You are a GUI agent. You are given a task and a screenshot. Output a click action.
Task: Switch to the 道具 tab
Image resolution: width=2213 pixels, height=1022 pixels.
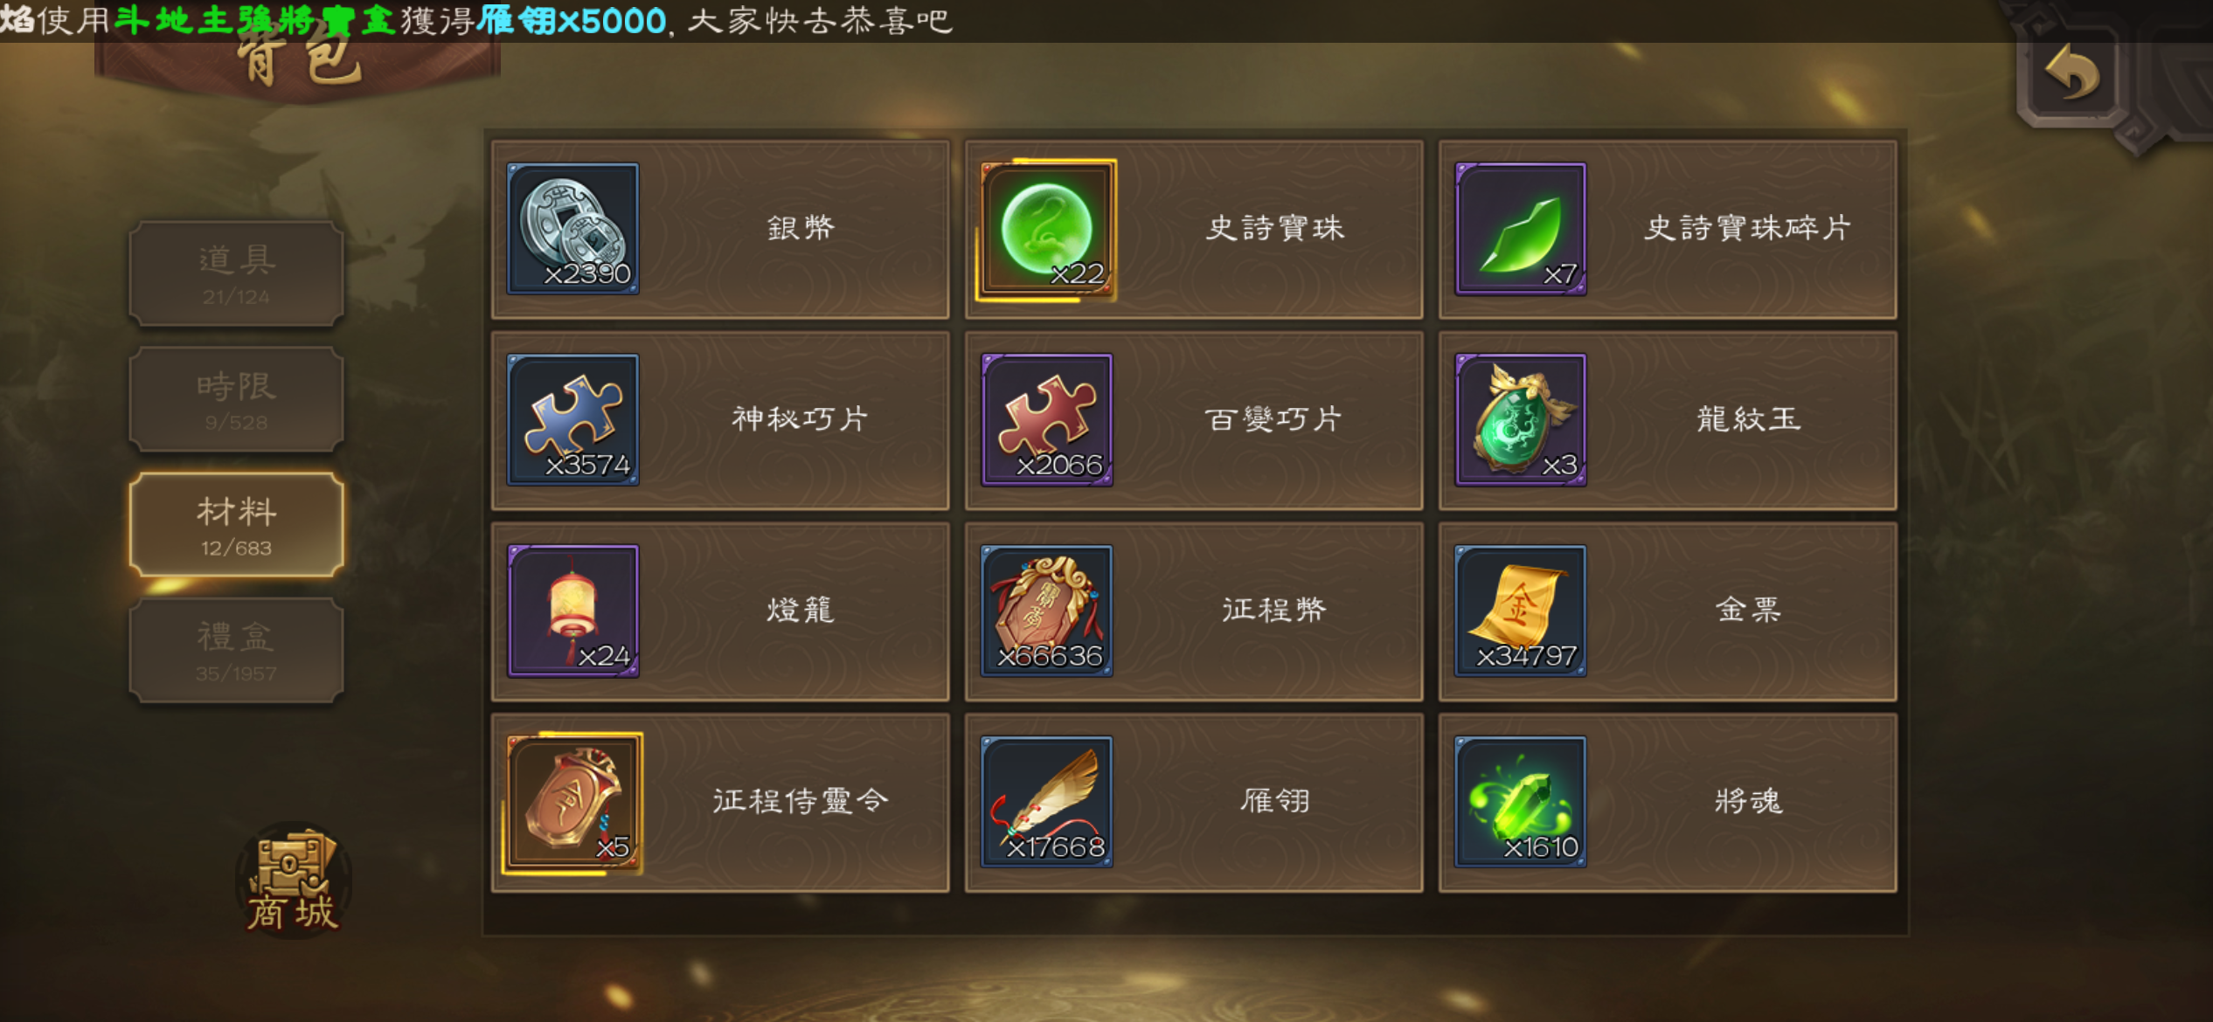[236, 273]
